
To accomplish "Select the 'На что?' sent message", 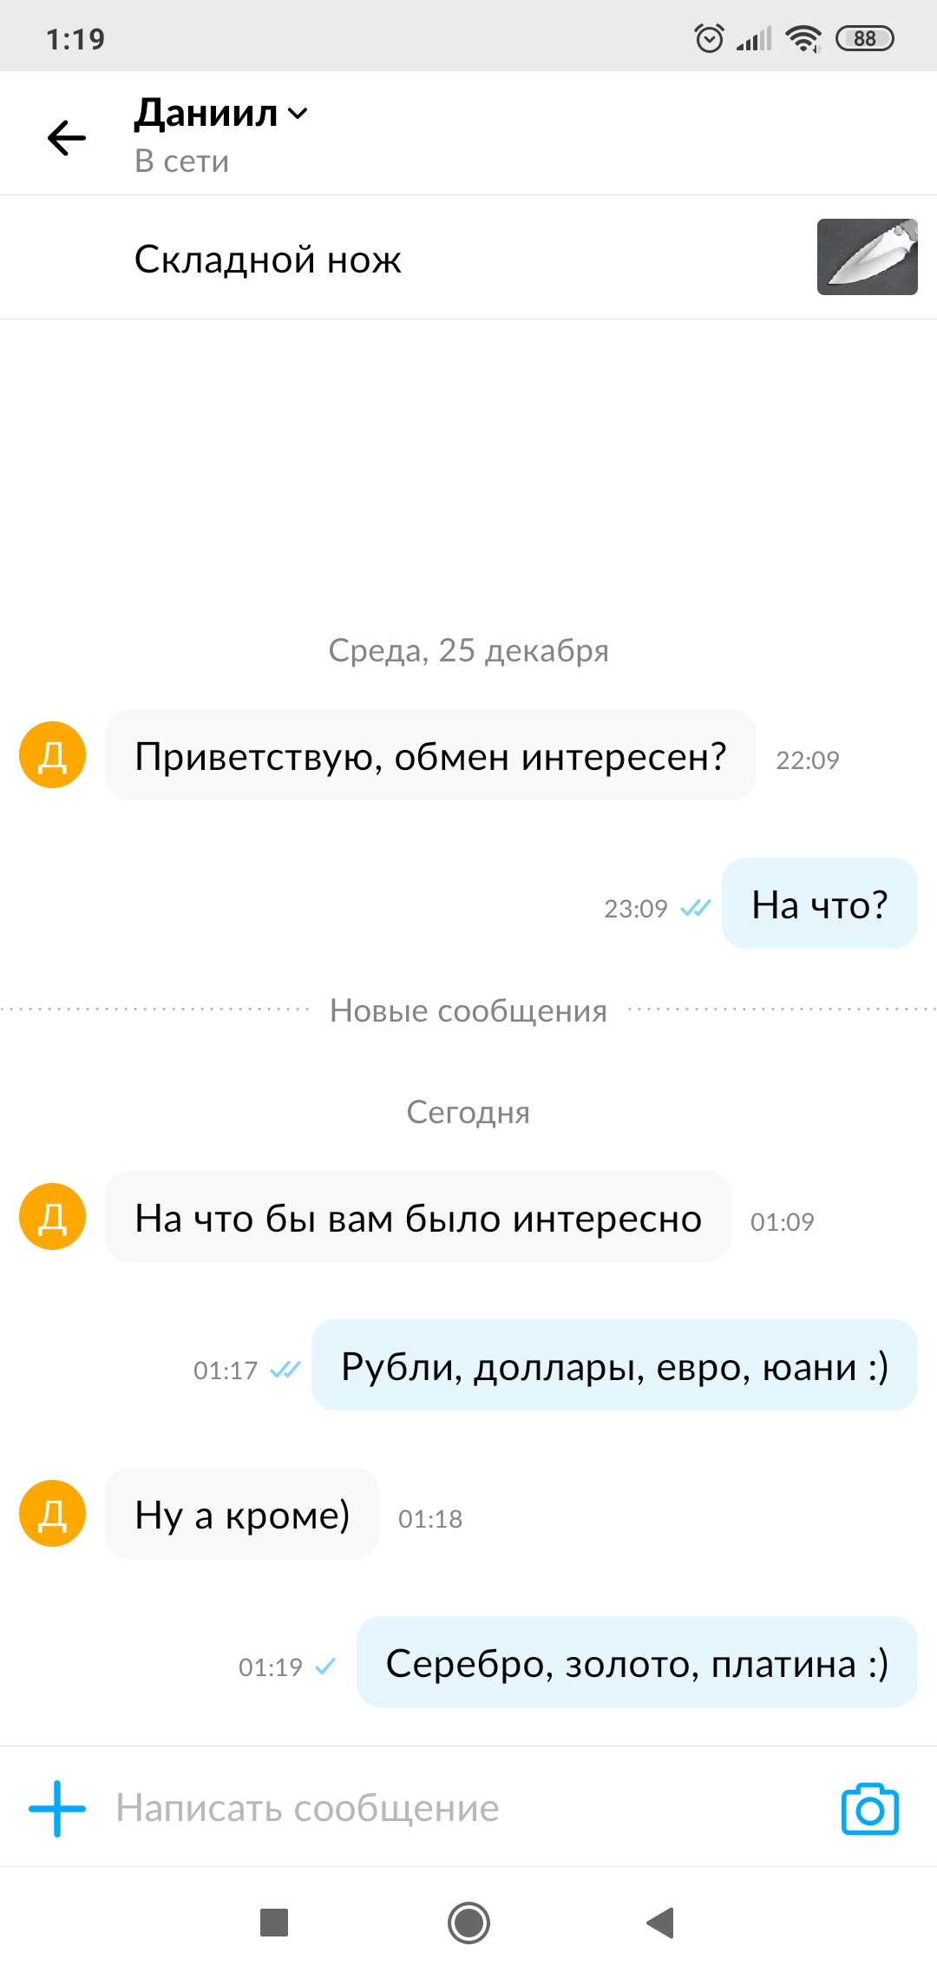I will click(819, 904).
